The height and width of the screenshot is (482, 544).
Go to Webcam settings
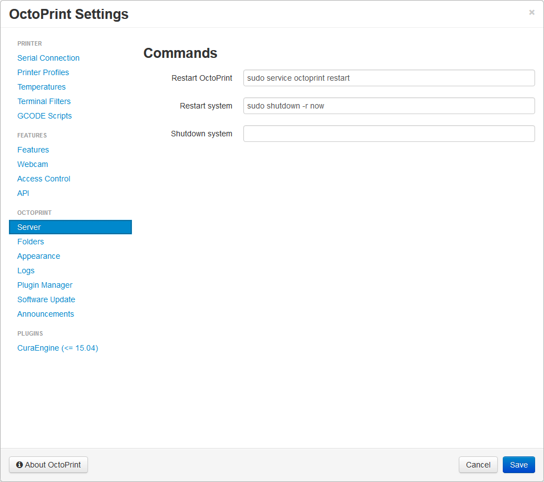pyautogui.click(x=33, y=164)
